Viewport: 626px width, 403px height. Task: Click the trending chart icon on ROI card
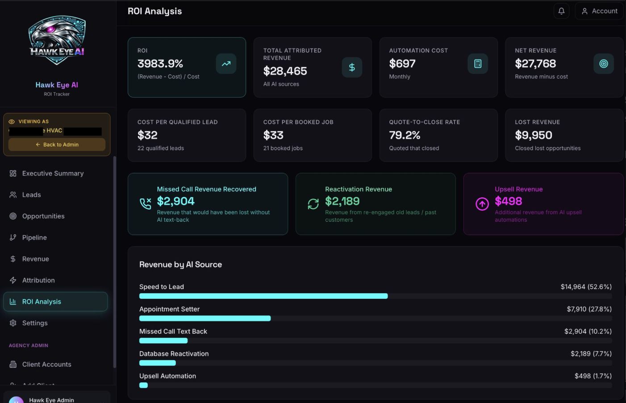click(x=226, y=63)
